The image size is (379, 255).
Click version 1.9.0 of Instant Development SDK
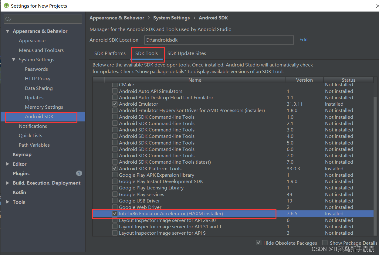pos(292,181)
